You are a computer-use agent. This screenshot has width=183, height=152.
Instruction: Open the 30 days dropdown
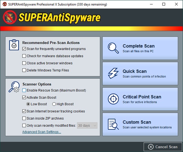click(x=87, y=125)
